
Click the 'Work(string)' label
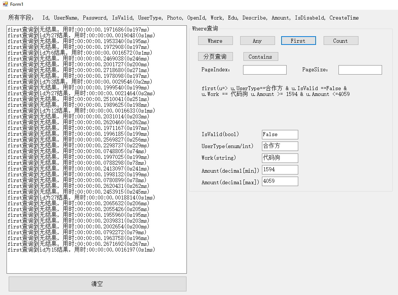(218, 158)
